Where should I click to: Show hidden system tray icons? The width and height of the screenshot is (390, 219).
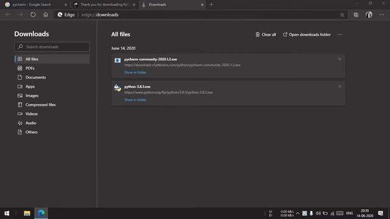298,214
